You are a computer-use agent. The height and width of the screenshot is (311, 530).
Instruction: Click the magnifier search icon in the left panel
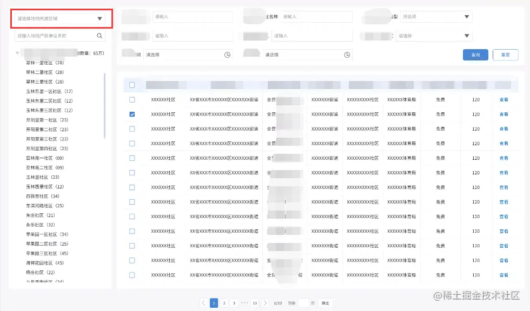100,36
